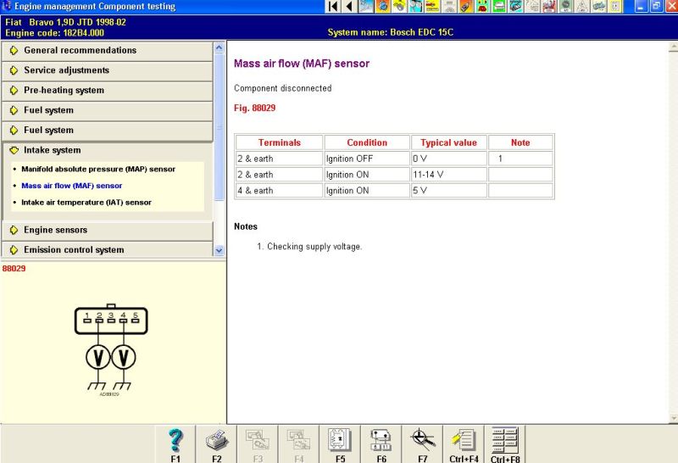
Task: Click the F7 magnifier icon
Action: [422, 443]
